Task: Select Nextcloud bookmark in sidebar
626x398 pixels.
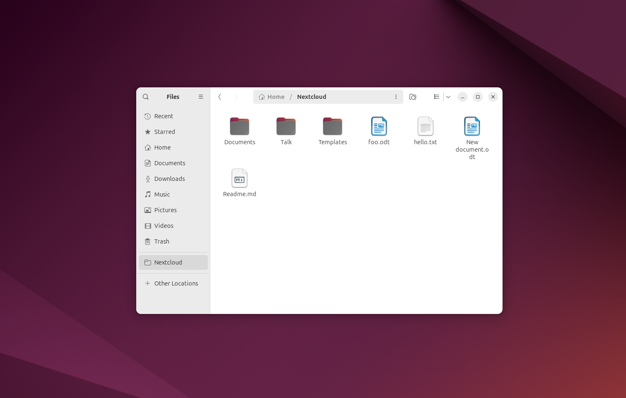Action: coord(173,262)
